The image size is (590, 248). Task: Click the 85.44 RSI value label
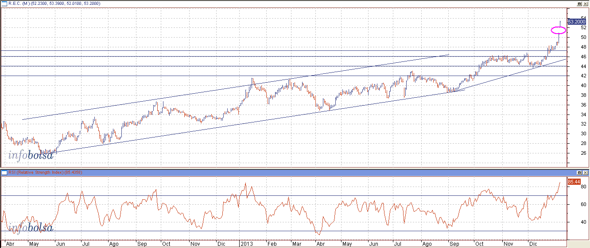coord(574,182)
